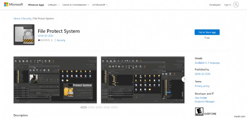Click the Microsoft logo
Image resolution: width=247 pixels, height=118 pixels.
(x=13, y=4)
